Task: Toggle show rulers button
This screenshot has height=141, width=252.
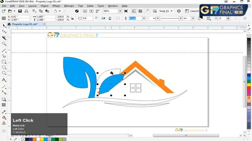Action: point(134,11)
